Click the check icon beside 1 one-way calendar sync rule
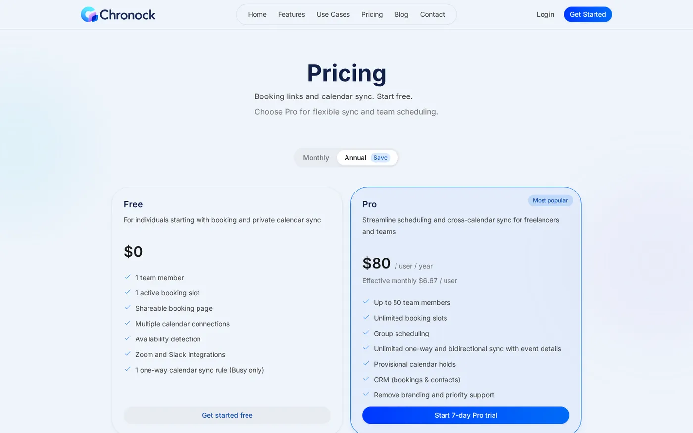693x433 pixels. pos(128,369)
